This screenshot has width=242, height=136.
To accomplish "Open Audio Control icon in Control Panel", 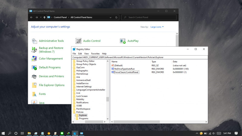I will (x=78, y=41).
